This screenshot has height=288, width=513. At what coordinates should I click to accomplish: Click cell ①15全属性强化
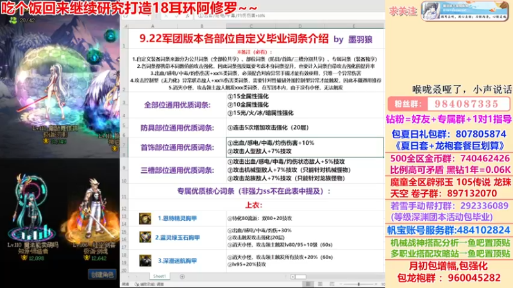(x=248, y=97)
